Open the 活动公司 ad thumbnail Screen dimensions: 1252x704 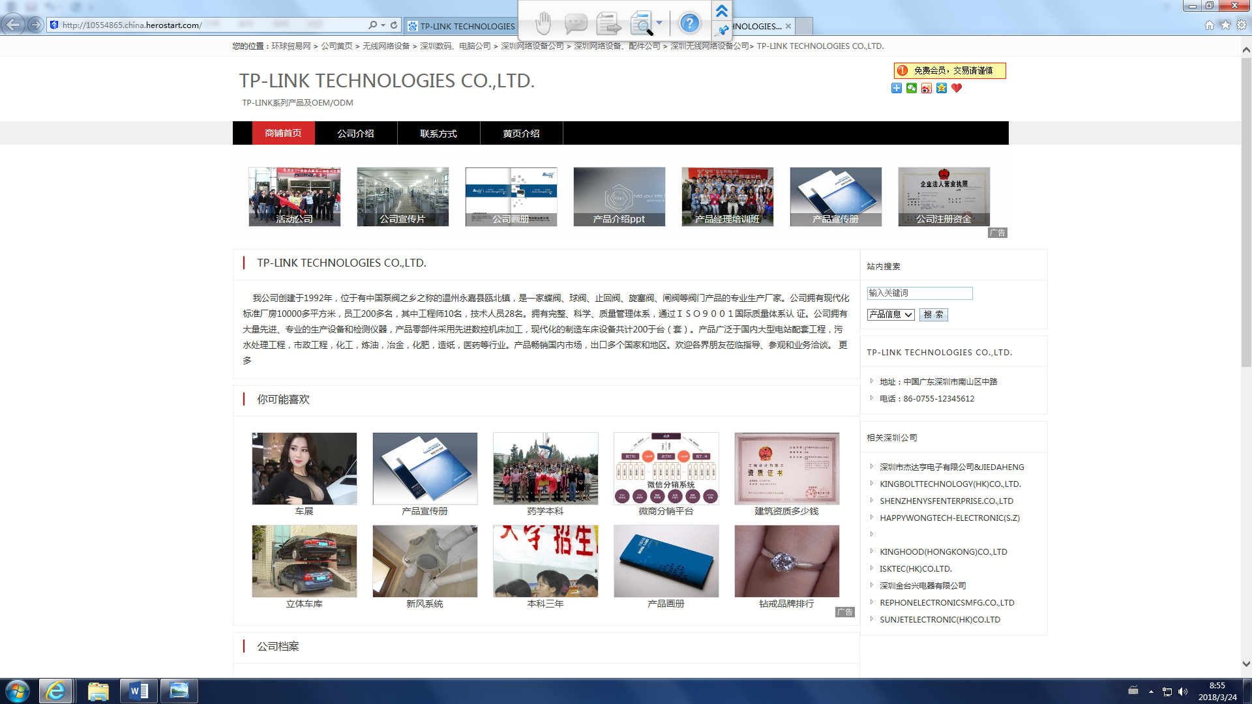pyautogui.click(x=294, y=197)
